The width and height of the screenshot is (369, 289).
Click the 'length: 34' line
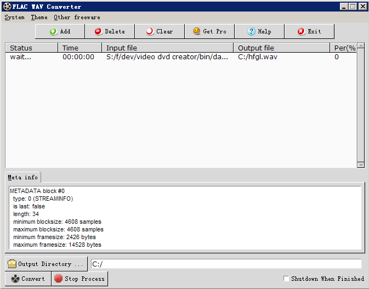(26, 214)
